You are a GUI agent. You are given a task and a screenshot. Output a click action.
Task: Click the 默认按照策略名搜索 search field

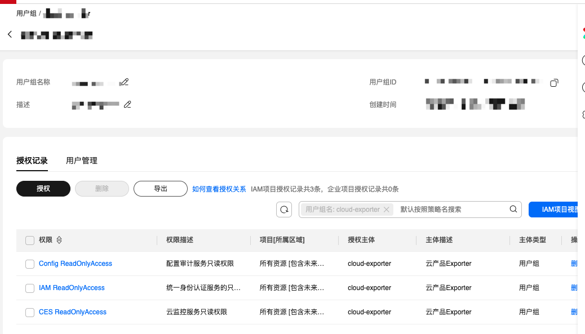click(x=451, y=210)
